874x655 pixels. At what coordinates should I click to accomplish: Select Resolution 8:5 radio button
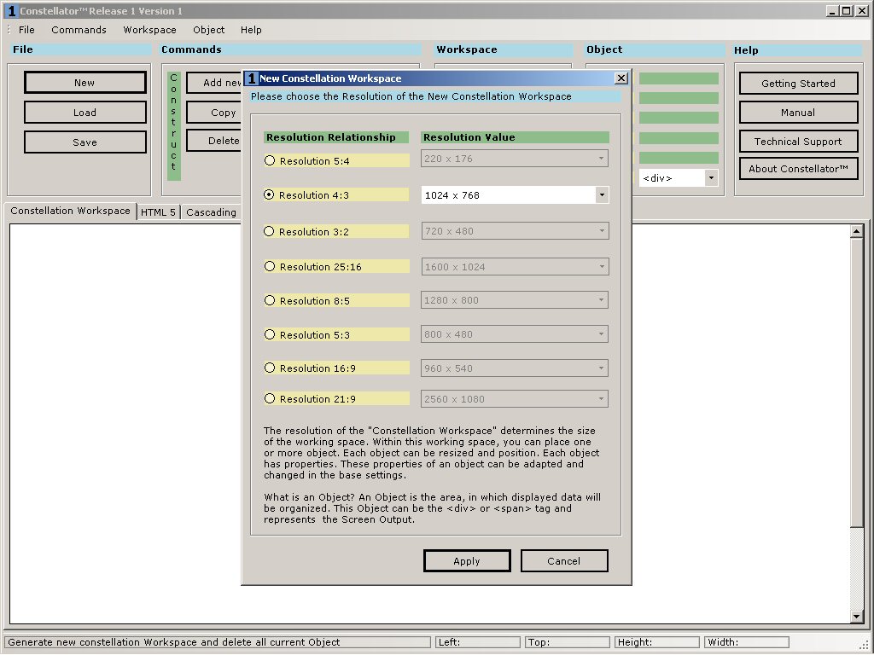(270, 300)
